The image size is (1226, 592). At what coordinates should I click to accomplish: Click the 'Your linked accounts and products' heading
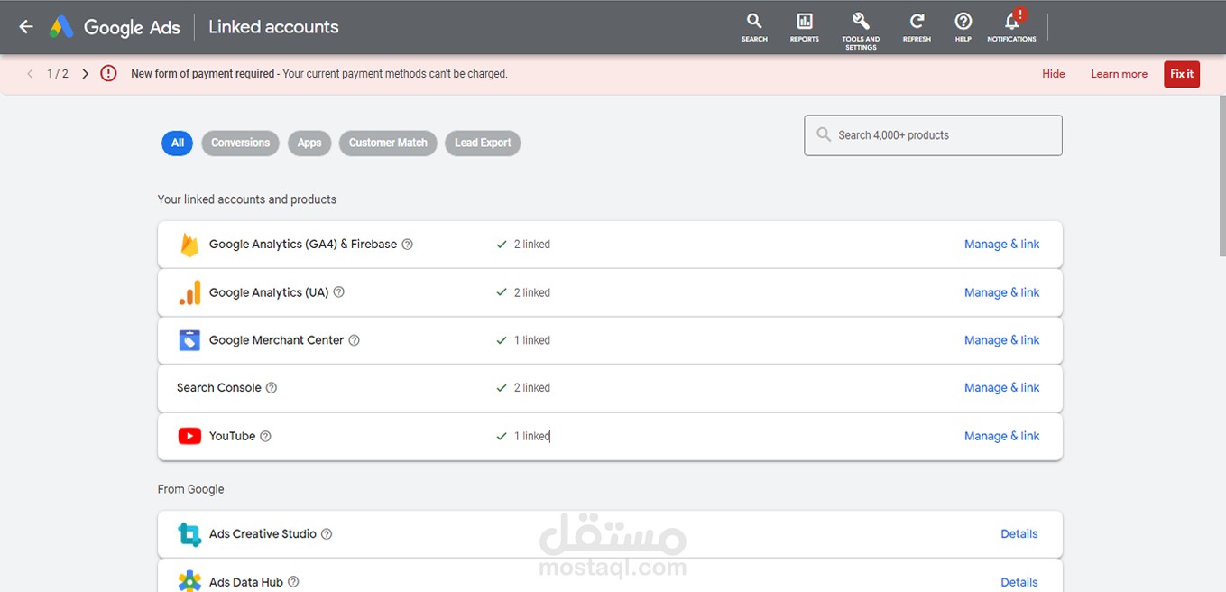[247, 199]
